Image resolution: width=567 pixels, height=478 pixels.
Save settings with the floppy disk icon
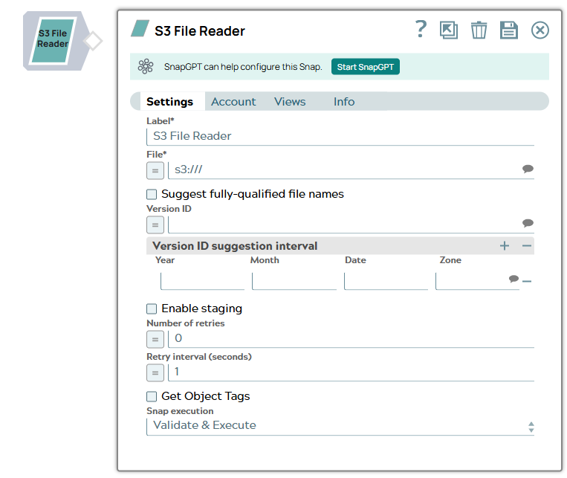click(x=508, y=30)
